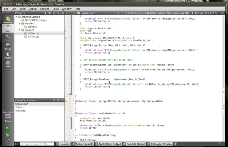Open the Window menu
Viewport: 228px width, 147px height.
coord(67,9)
